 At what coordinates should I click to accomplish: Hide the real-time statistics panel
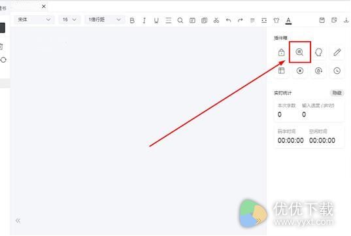click(337, 93)
